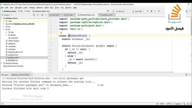Open the main.dart run configuration dropdown
192x108 pixels.
click(138, 11)
